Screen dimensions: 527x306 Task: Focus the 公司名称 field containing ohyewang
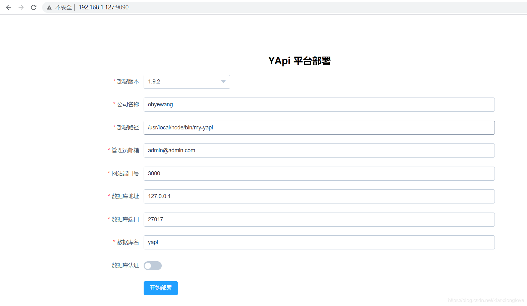point(319,104)
